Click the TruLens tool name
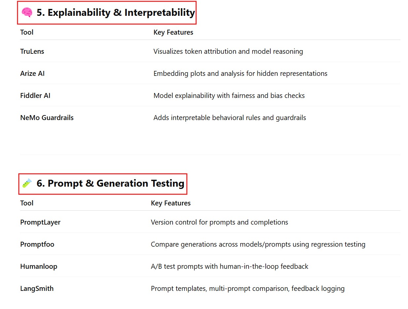The width and height of the screenshot is (408, 309). [x=32, y=51]
